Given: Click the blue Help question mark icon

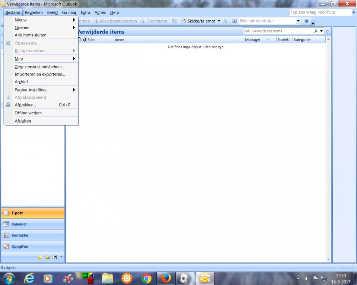Looking at the screenshot, I should tap(306, 21).
